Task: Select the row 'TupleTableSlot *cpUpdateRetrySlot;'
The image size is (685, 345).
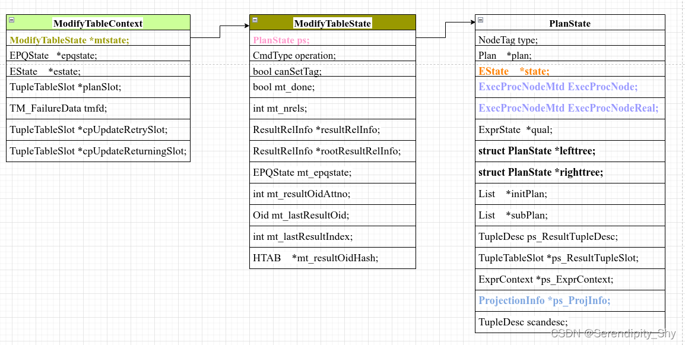Action: 99,129
